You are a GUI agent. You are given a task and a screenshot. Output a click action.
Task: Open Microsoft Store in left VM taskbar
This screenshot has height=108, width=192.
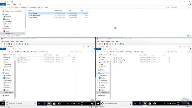pos(54,103)
